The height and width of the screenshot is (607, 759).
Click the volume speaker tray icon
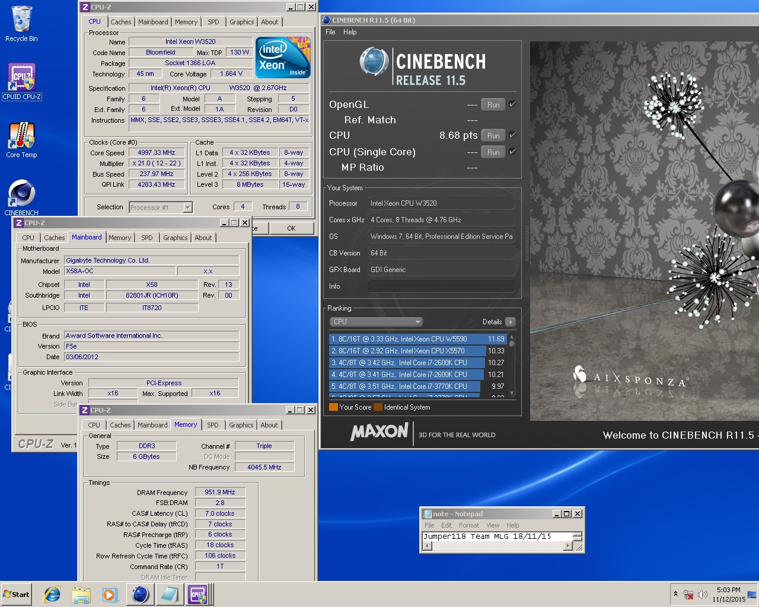tap(703, 595)
